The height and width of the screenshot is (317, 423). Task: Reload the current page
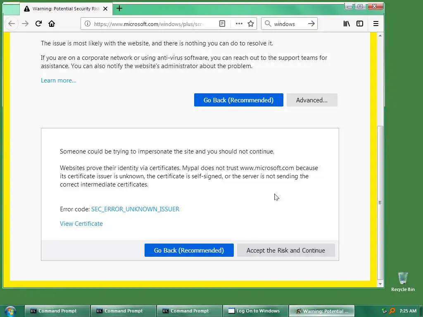38,24
